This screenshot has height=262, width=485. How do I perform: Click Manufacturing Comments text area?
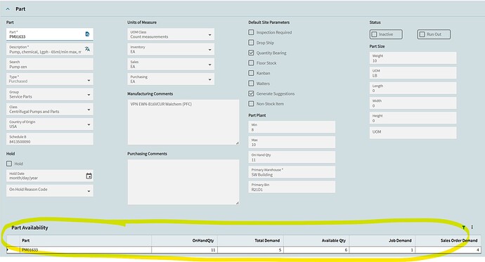click(183, 122)
